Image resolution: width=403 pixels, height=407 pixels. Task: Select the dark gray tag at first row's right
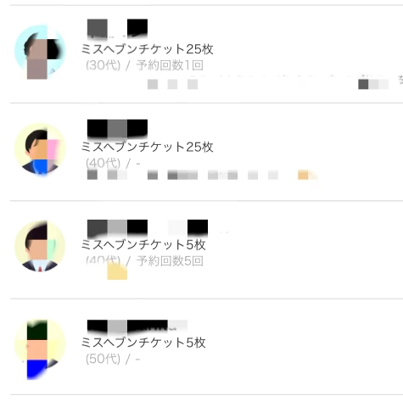coord(363,84)
